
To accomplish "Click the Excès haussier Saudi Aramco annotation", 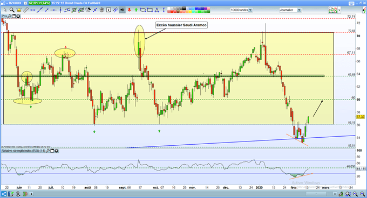I will click(181, 25).
